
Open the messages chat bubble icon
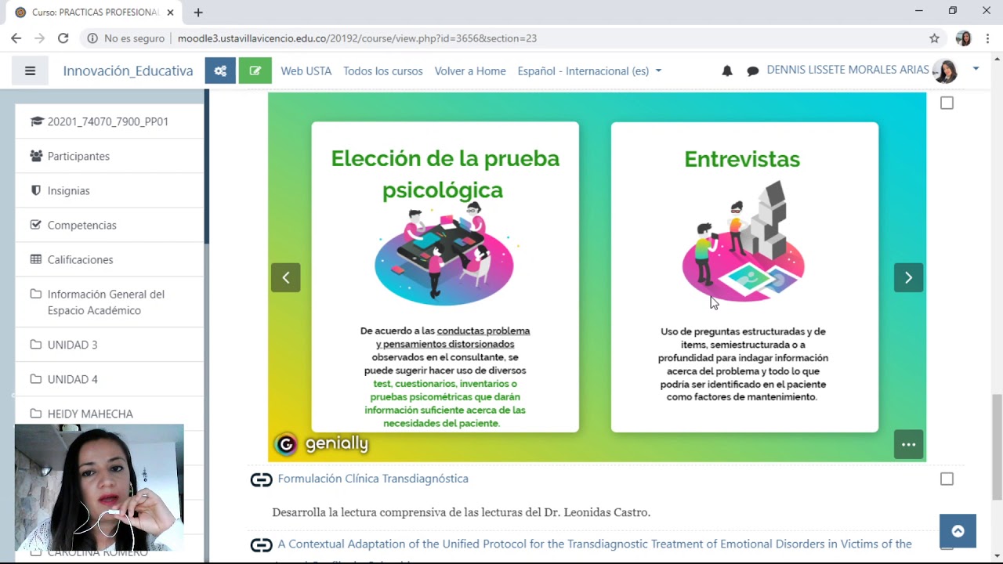pyautogui.click(x=753, y=70)
